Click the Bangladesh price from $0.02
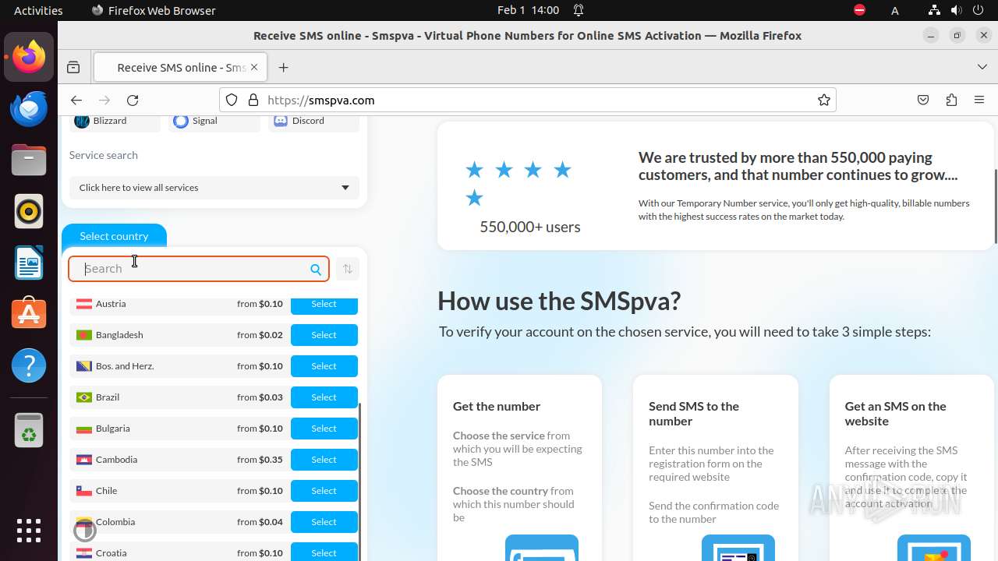The image size is (998, 561). pos(260,335)
